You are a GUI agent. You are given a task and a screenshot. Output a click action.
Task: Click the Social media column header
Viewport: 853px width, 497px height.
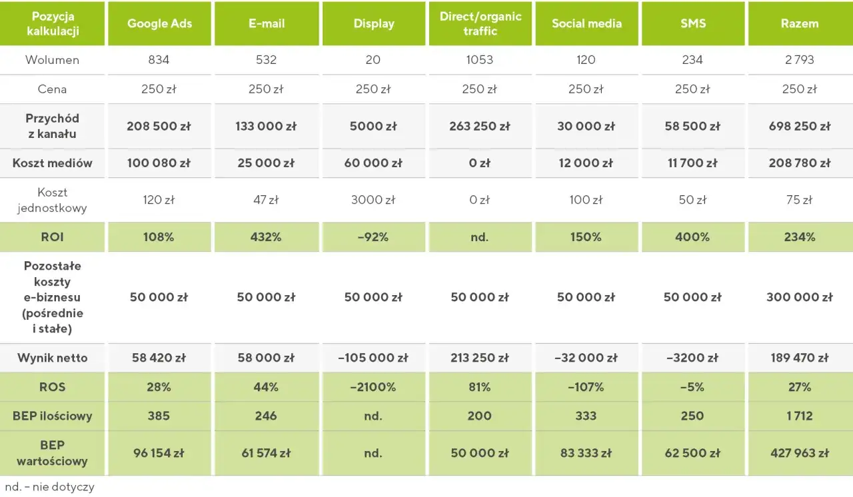click(586, 23)
